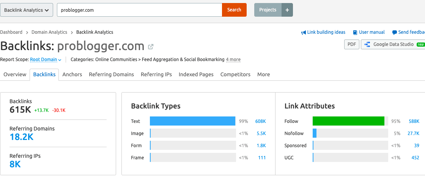Screen dimensions: 425x176
Task: Switch to the Indexed Pages tab
Action: (x=196, y=74)
